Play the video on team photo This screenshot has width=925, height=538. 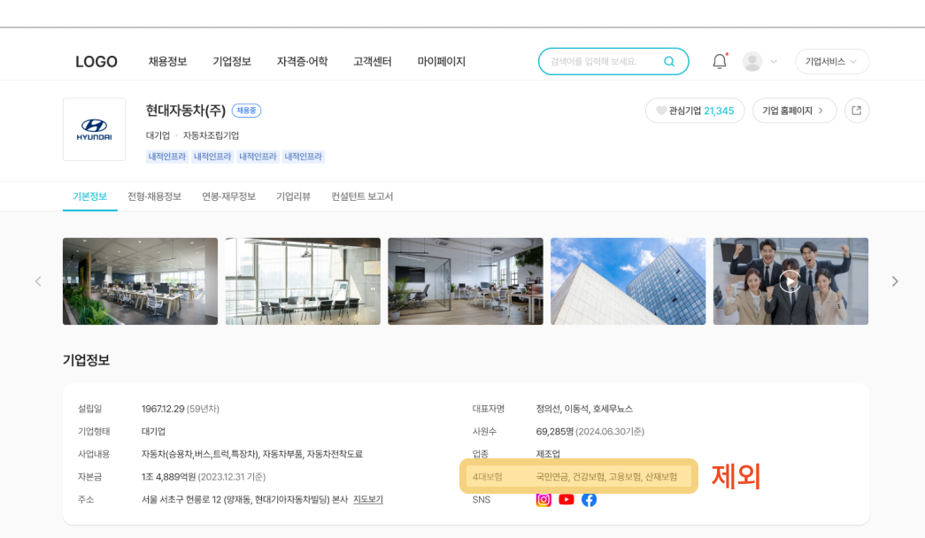[790, 281]
